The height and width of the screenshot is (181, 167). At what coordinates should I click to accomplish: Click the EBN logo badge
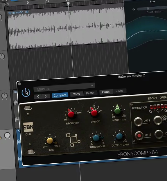[28, 127]
